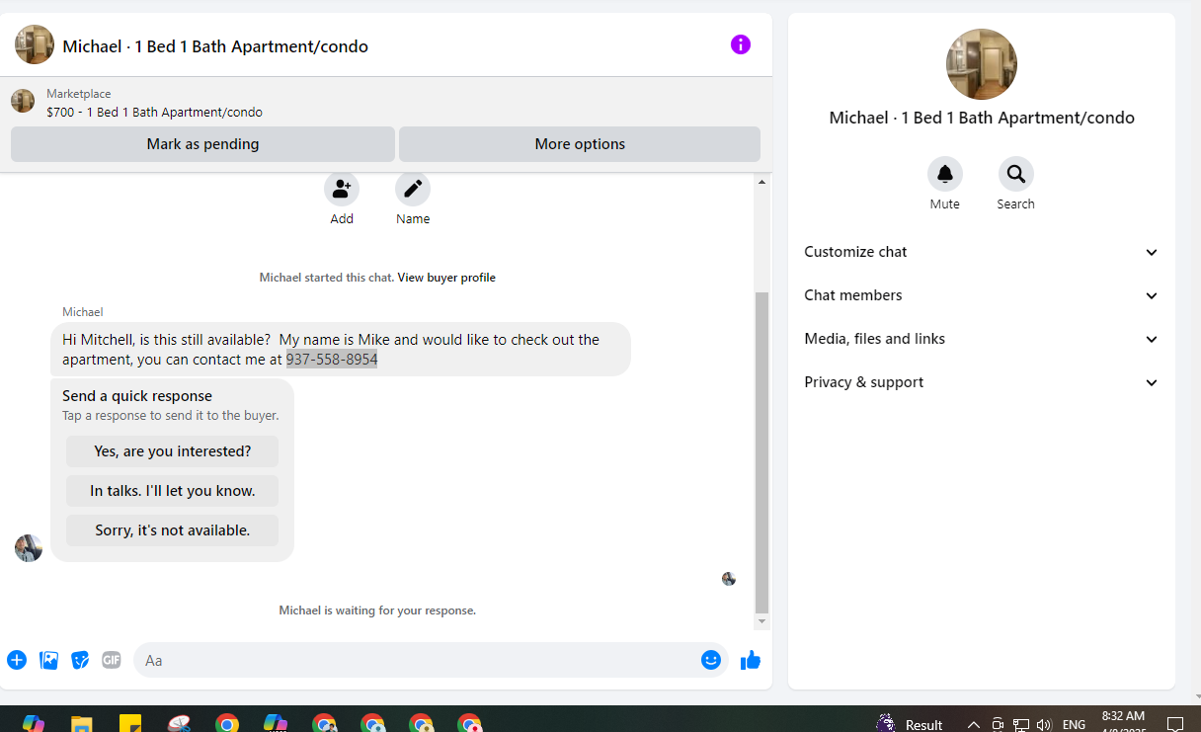Open Sticky Notes from the taskbar

pos(130,723)
